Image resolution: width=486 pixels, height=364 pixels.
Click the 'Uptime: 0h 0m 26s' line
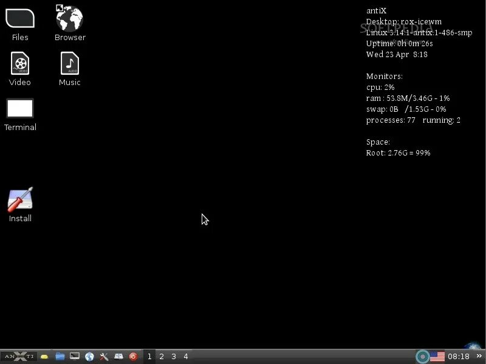(x=400, y=43)
